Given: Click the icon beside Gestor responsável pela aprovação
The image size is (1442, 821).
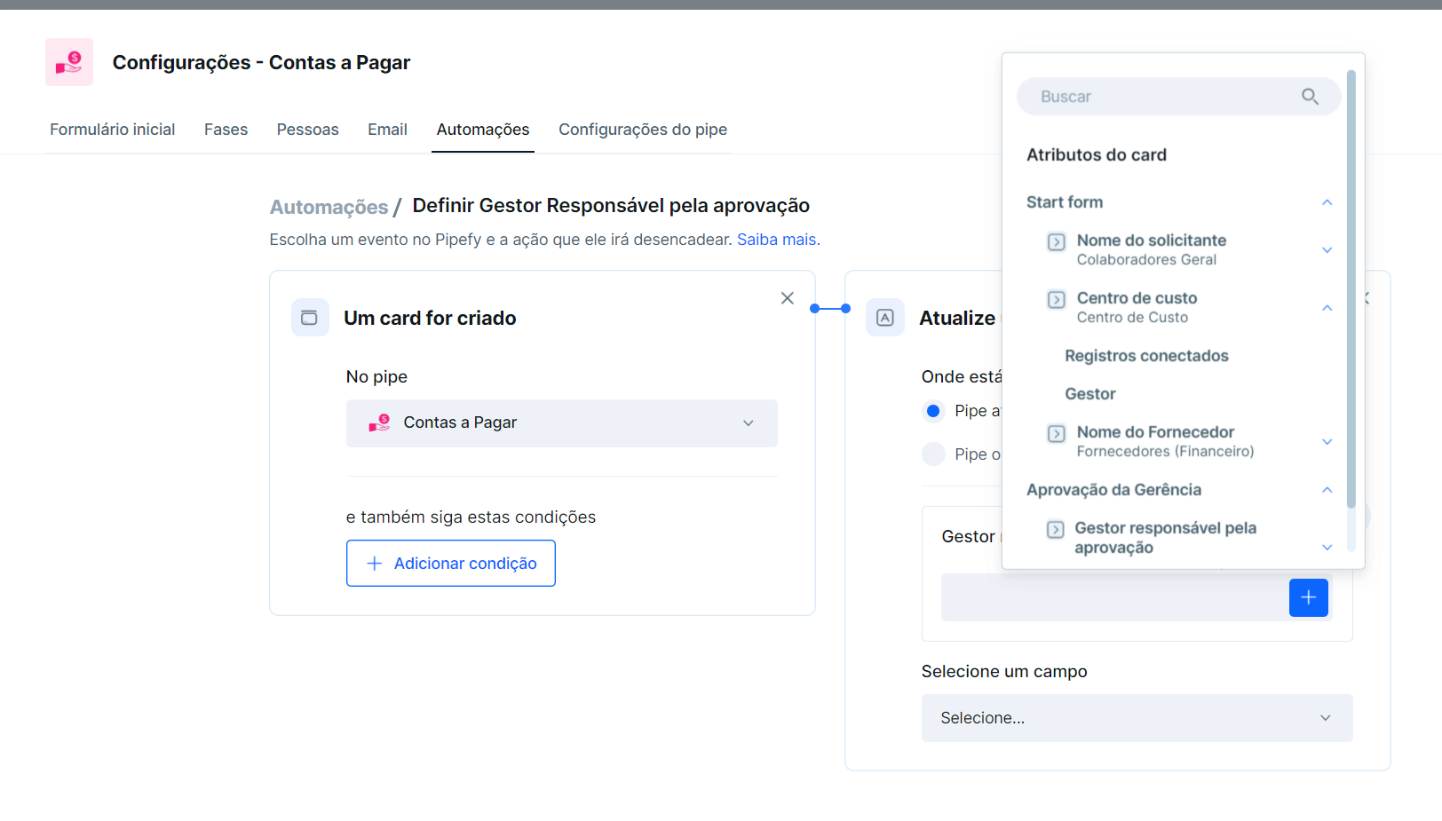Looking at the screenshot, I should 1055,529.
